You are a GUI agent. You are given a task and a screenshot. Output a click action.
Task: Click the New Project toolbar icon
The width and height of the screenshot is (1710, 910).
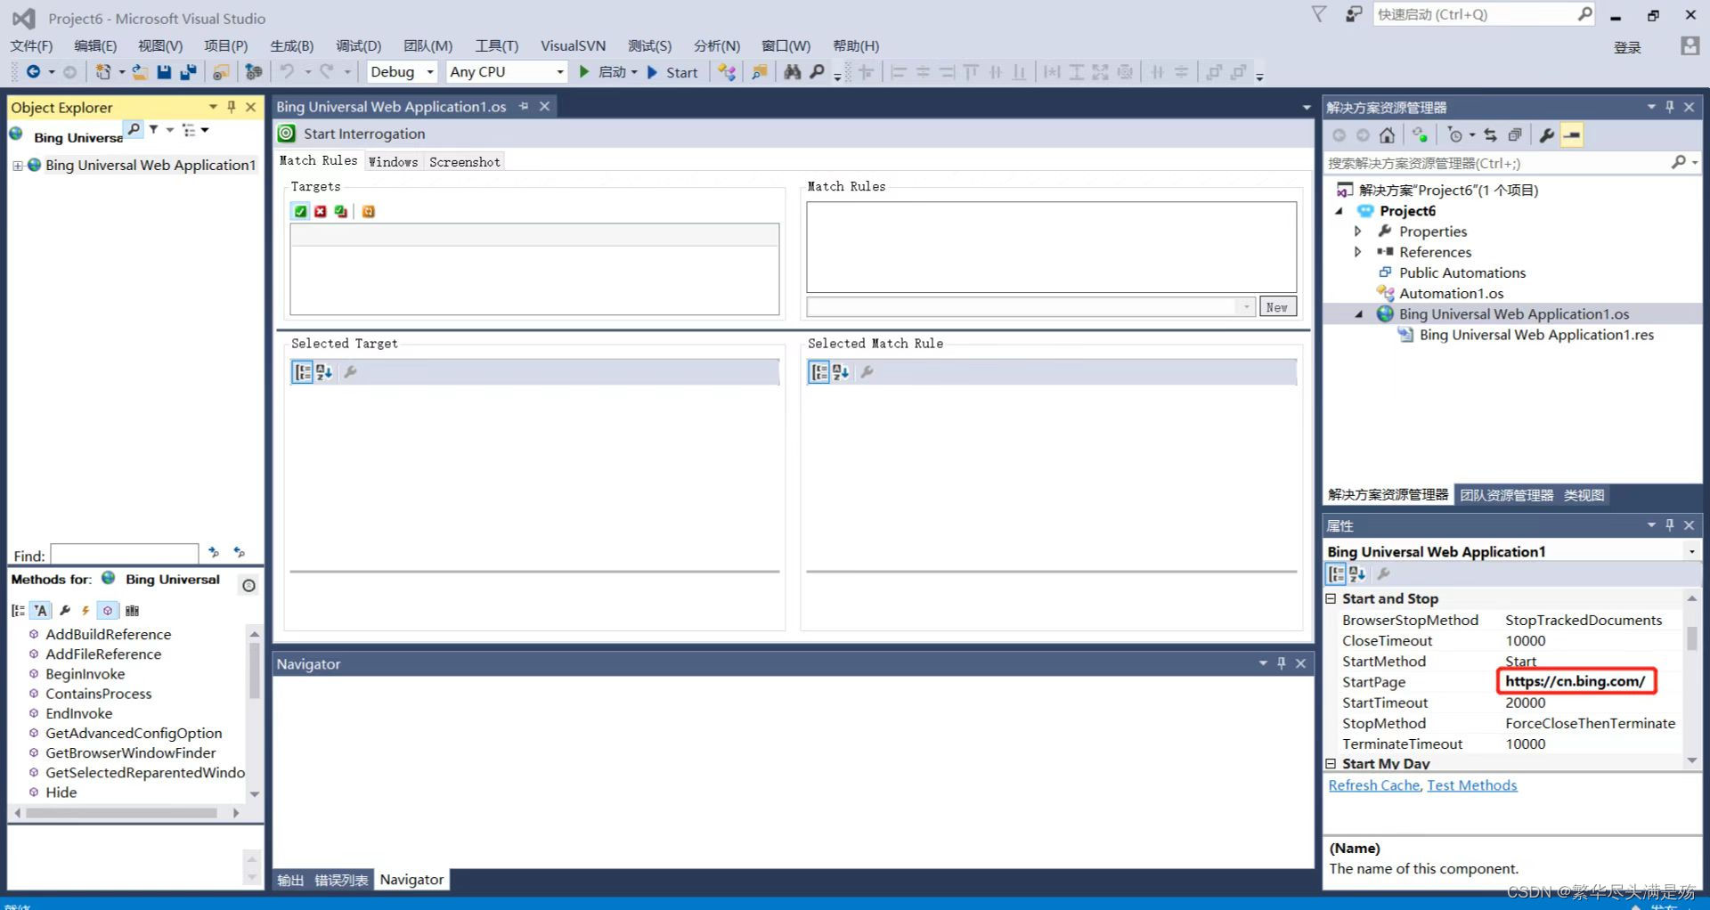point(103,72)
